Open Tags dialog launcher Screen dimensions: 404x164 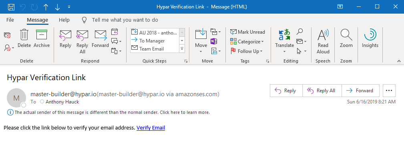point(268,61)
